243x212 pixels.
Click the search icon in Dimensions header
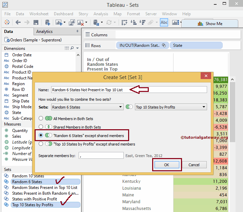(72, 49)
